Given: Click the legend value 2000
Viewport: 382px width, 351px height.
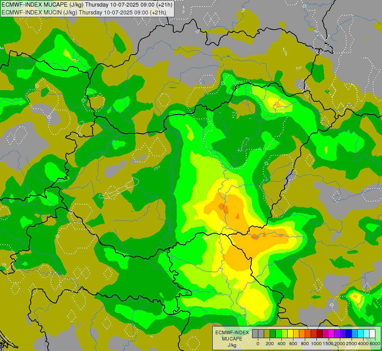Looking at the screenshot, I should [340, 344].
